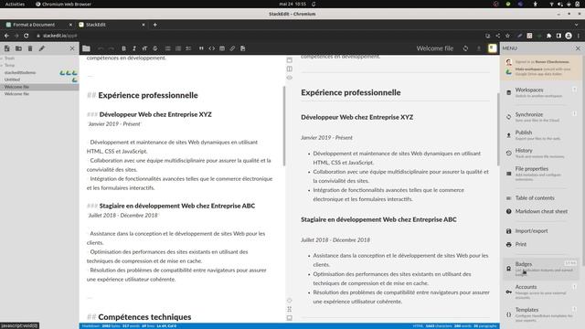Insert a table
The width and height of the screenshot is (585, 329).
tap(222, 48)
